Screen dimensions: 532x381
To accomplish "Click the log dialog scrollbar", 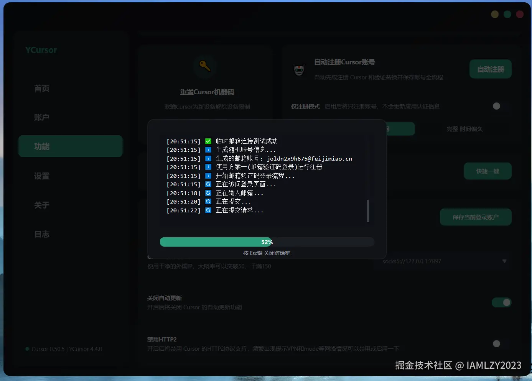I will (x=368, y=210).
